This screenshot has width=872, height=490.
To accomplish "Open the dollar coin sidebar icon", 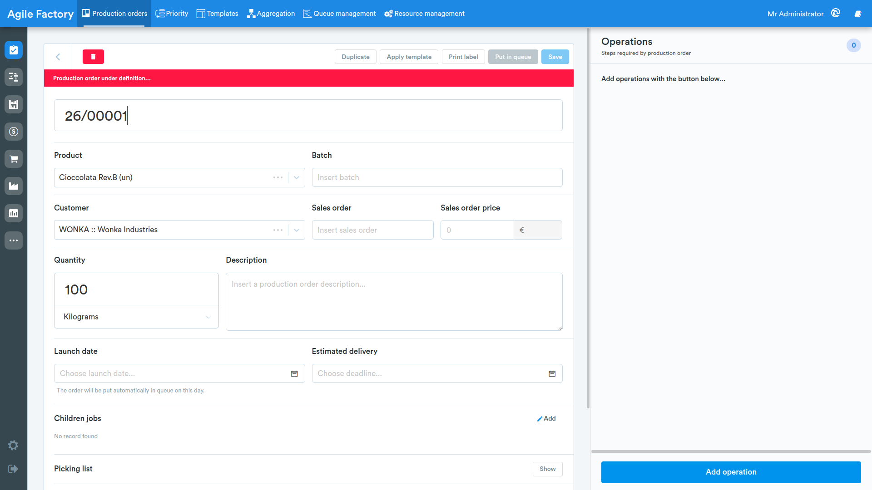I will pyautogui.click(x=14, y=132).
